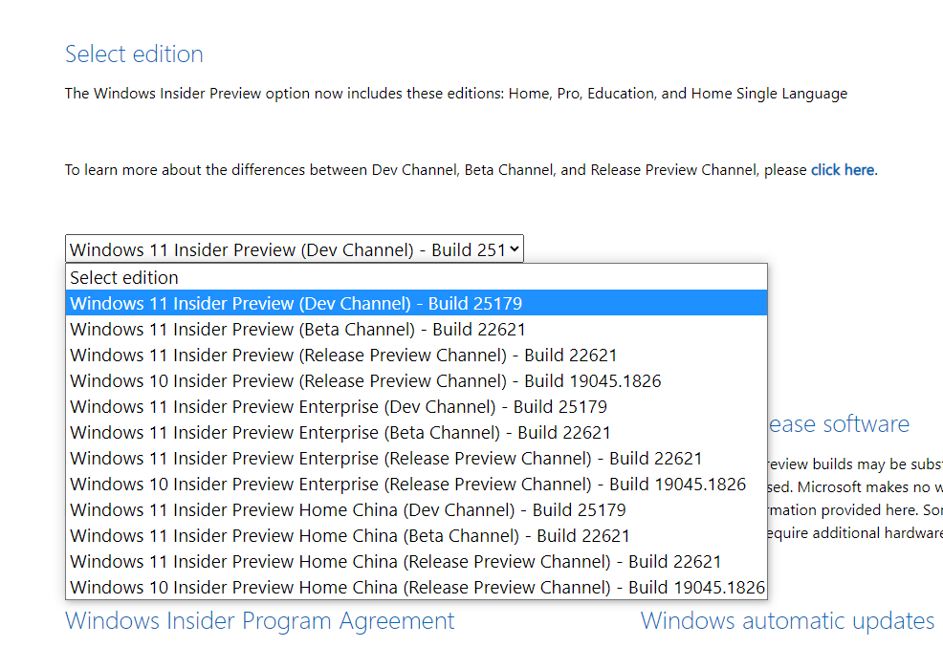The width and height of the screenshot is (943, 647).
Task: Pick Windows 11 Home China Release Preview
Action: pos(416,562)
